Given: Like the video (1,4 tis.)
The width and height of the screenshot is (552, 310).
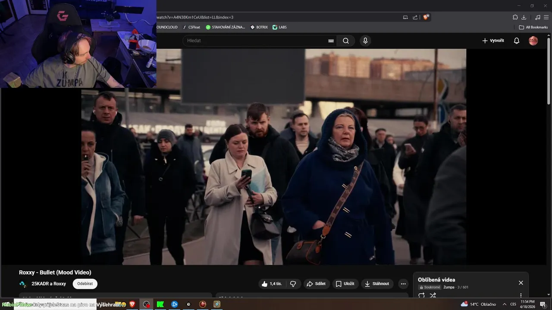Looking at the screenshot, I should point(271,284).
